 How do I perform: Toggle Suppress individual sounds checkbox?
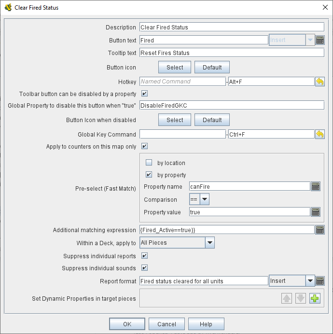[x=144, y=268]
